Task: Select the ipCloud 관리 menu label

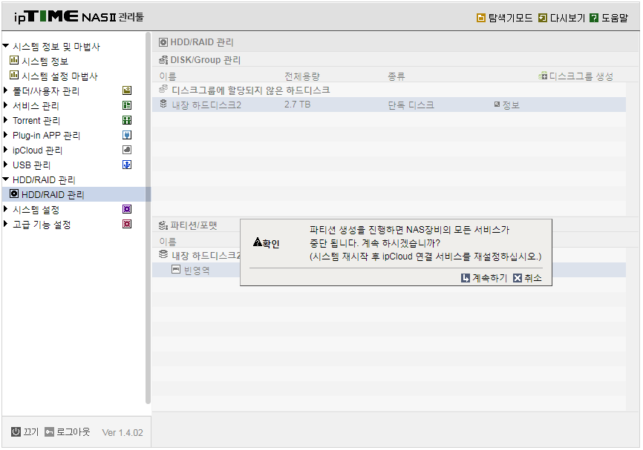Action: coord(37,150)
